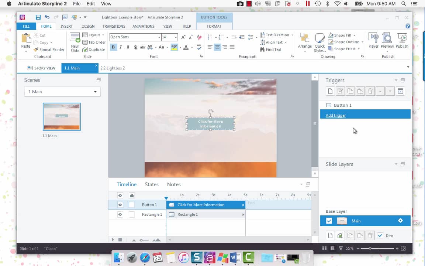The width and height of the screenshot is (425, 266).
Task: Open the Align Text dropdown
Action: (x=273, y=42)
